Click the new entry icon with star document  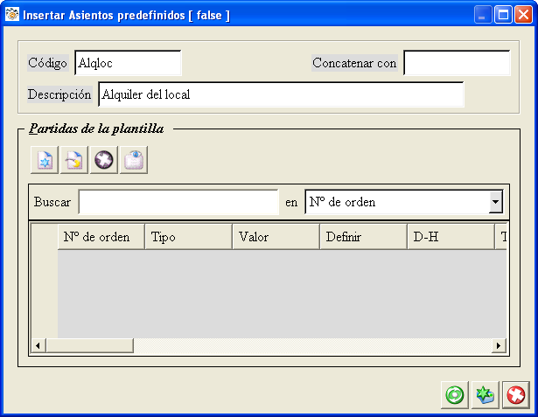(x=45, y=160)
